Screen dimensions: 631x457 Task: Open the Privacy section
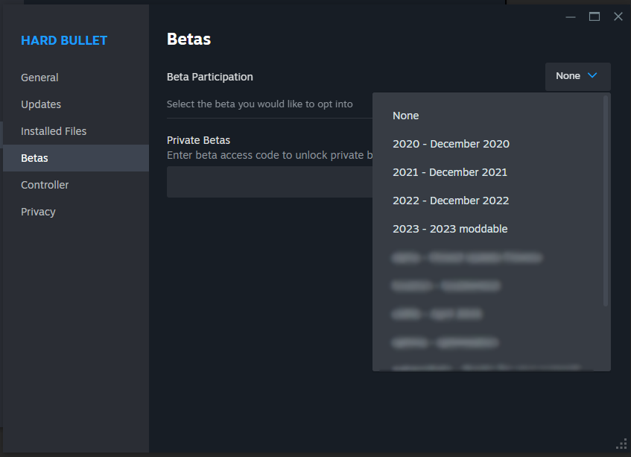38,212
